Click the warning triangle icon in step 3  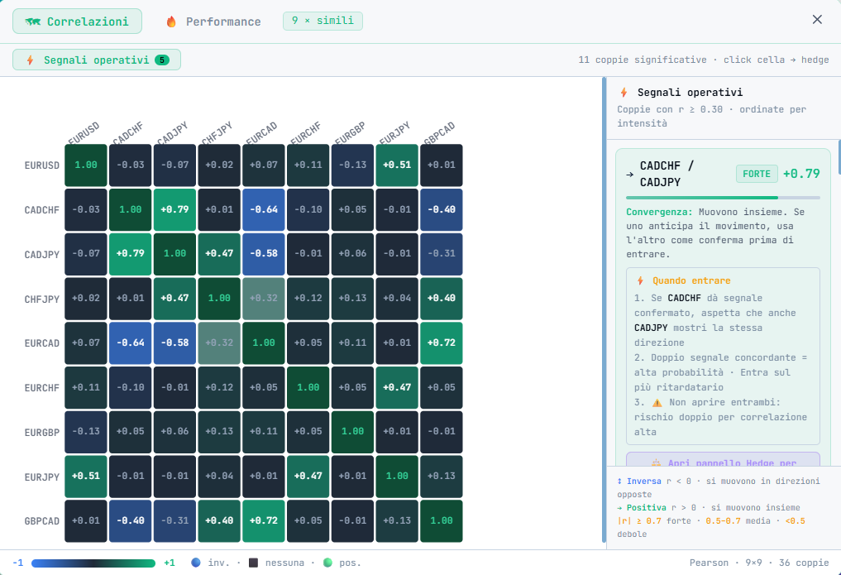tap(657, 402)
